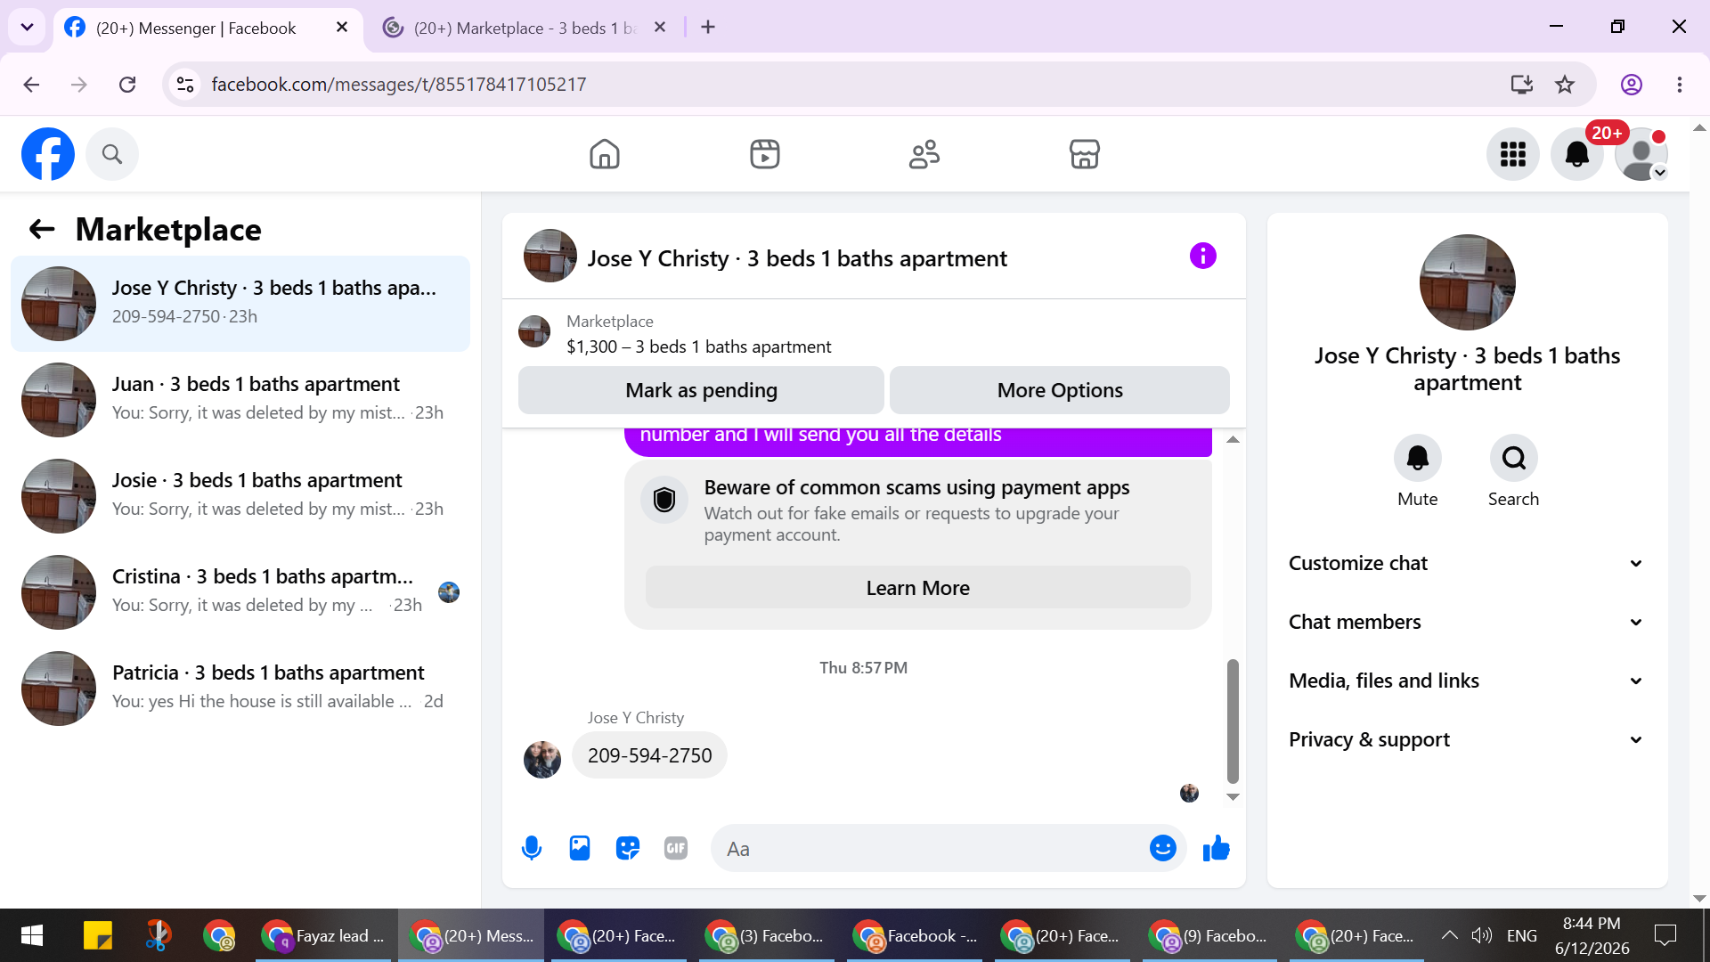
Task: Open the Windows Start menu
Action: click(x=32, y=935)
